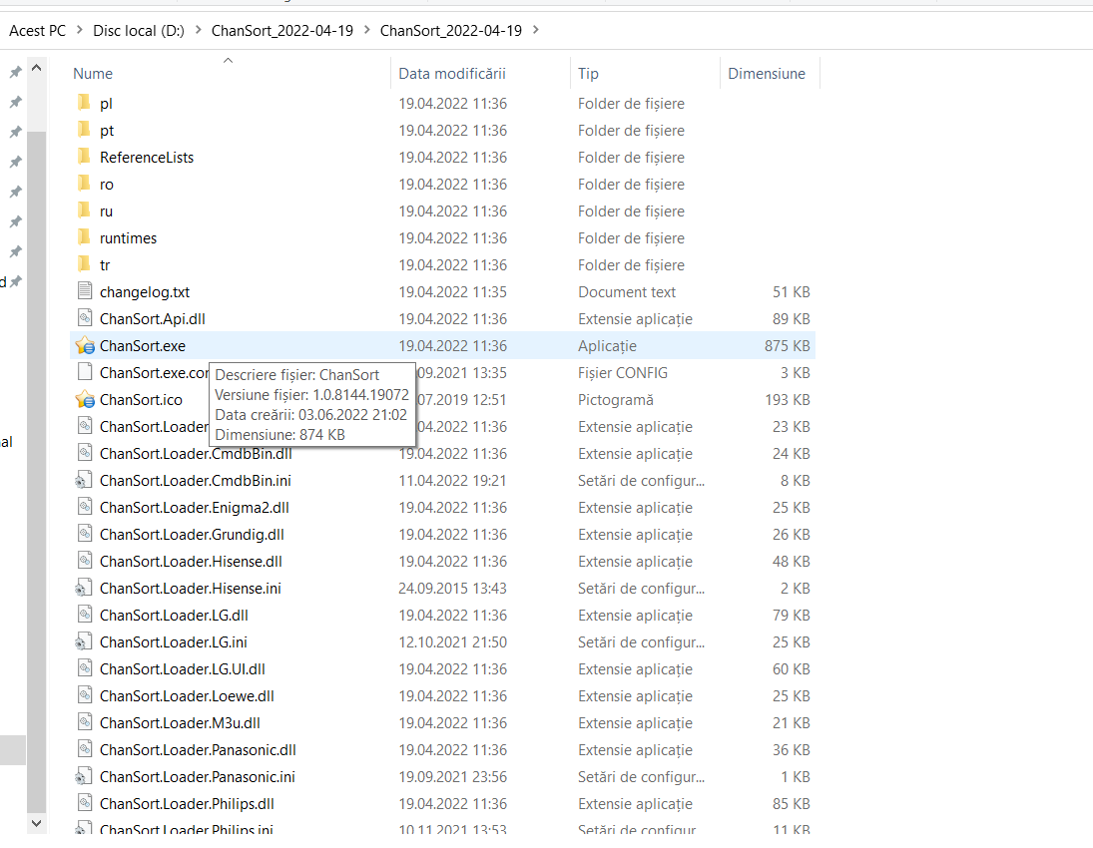
Task: Select ChanSort.Loader.Grundig.dll file name
Action: point(192,535)
